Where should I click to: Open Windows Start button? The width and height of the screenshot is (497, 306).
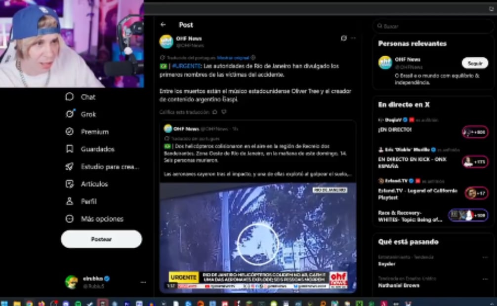click(x=4, y=304)
